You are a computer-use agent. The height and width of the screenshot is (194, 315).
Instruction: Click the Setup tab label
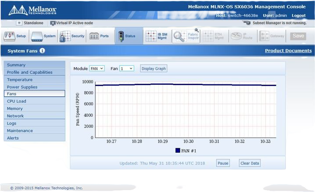(x=21, y=36)
